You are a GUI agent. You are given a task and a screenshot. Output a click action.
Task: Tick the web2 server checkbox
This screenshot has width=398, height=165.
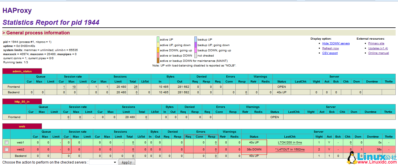click(x=6, y=150)
